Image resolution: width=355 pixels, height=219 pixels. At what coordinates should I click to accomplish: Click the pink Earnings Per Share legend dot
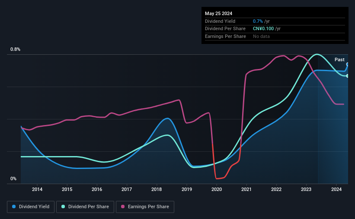click(123, 206)
